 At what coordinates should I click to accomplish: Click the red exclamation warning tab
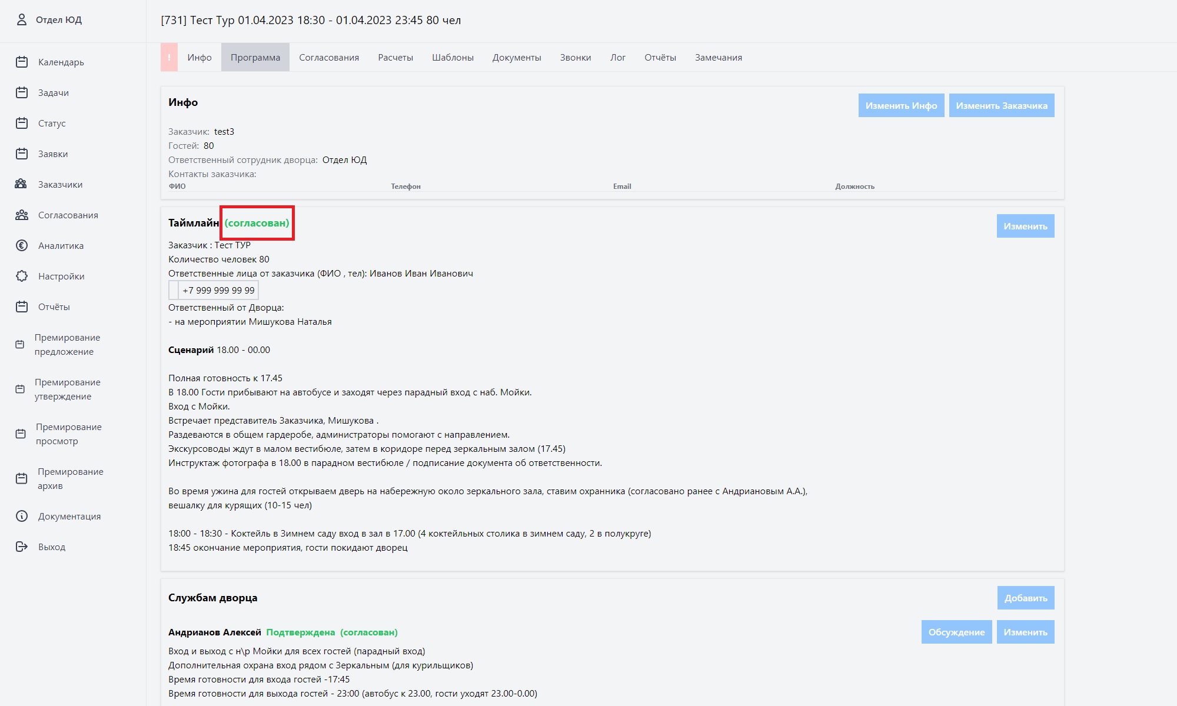(169, 57)
